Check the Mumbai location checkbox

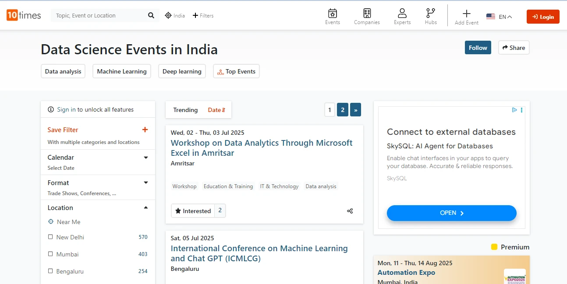(x=50, y=254)
